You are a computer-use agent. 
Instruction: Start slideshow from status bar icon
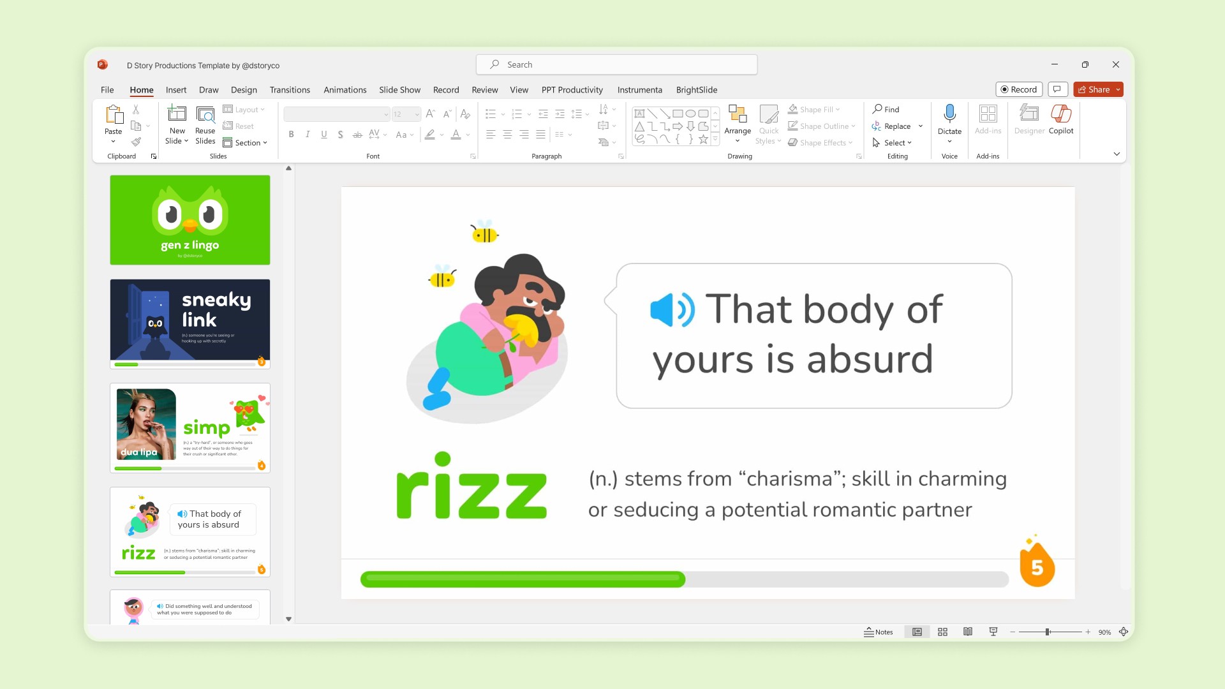click(x=993, y=632)
